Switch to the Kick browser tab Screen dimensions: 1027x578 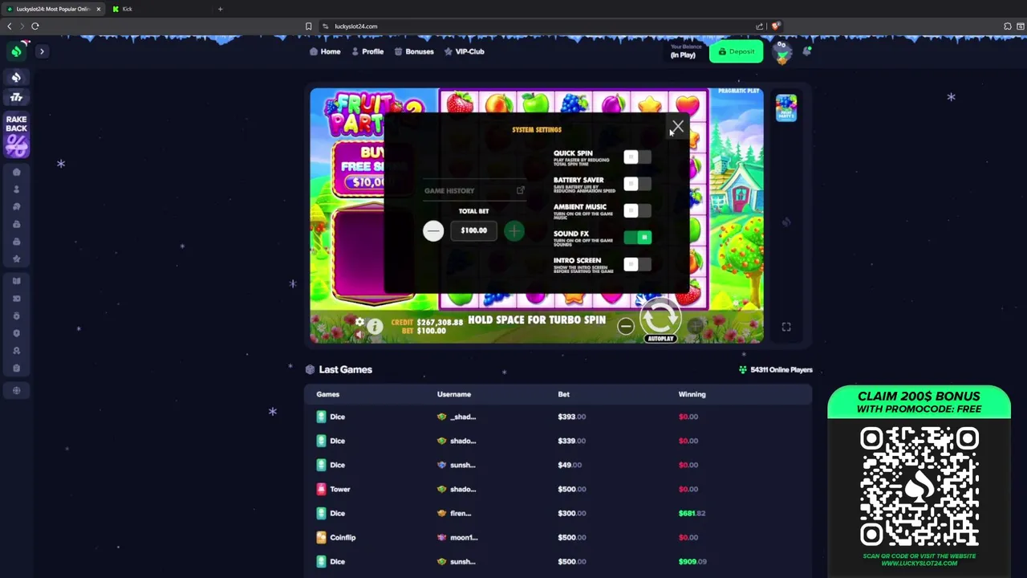(x=160, y=9)
